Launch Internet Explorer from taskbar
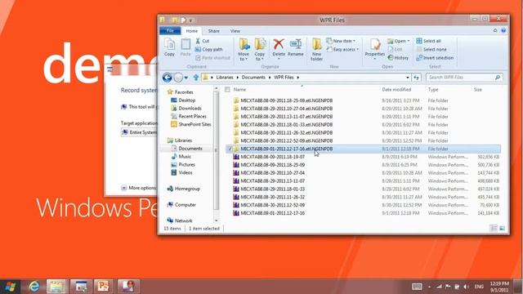This screenshot has height=294, width=523. point(34,287)
